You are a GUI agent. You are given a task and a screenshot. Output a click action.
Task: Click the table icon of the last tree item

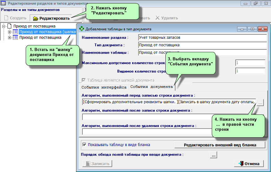pyautogui.click(x=15, y=38)
